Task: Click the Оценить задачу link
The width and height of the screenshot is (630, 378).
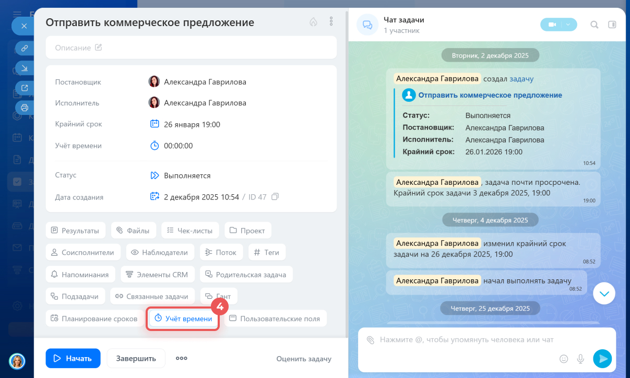Action: (x=303, y=359)
